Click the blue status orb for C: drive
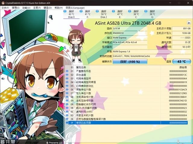 coord(130,11)
